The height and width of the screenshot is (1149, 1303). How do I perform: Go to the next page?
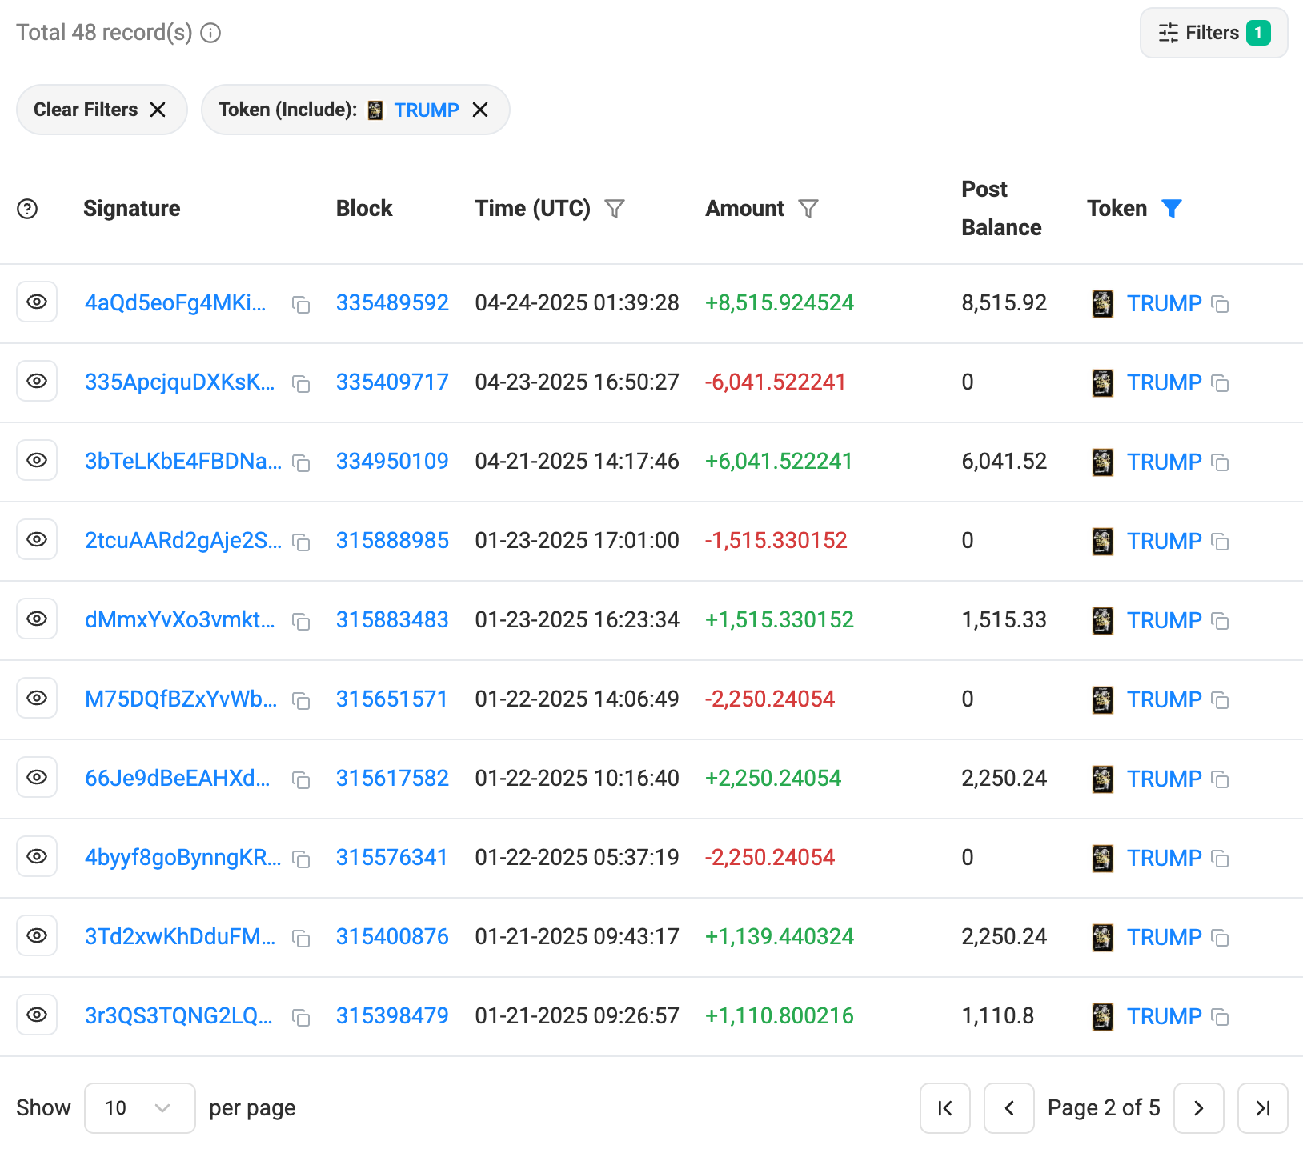1199,1108
